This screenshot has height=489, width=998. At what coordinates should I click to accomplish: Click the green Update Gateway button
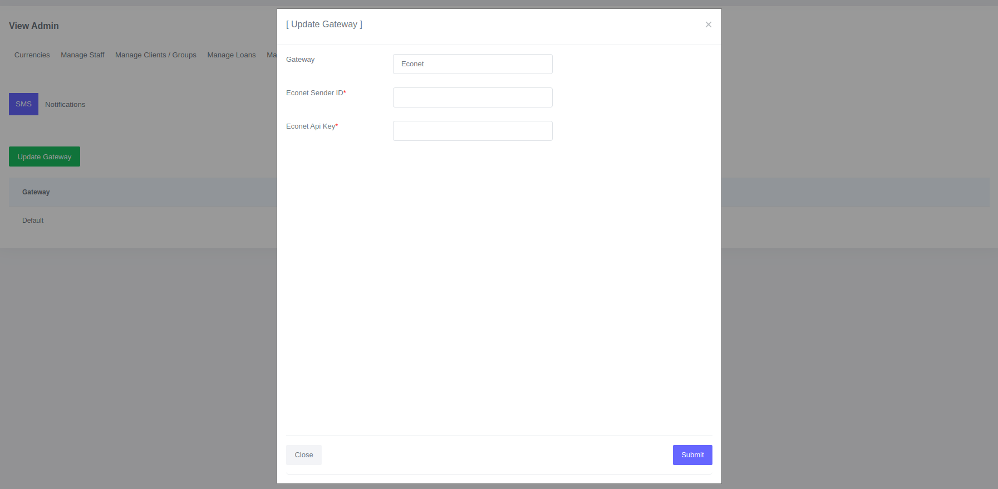pos(45,157)
